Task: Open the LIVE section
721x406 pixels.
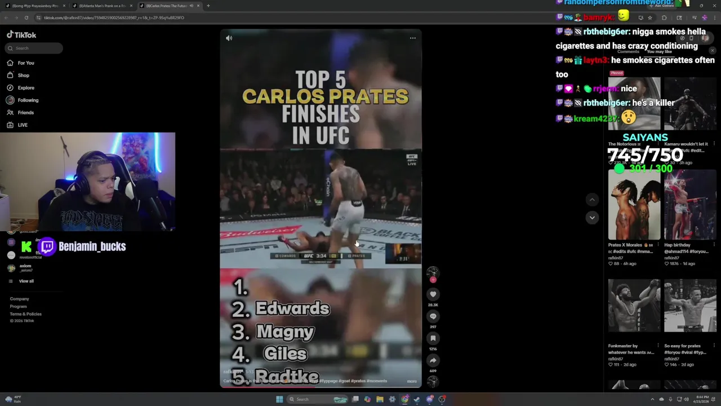Action: [x=17, y=125]
